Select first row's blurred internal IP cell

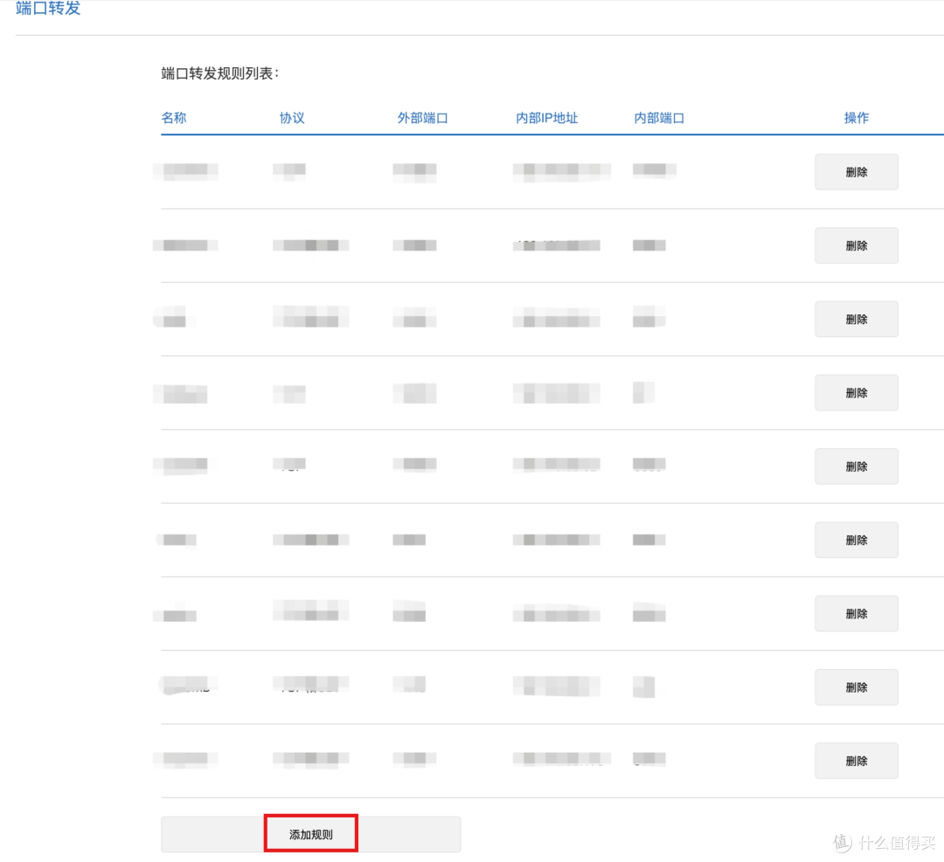(x=561, y=171)
